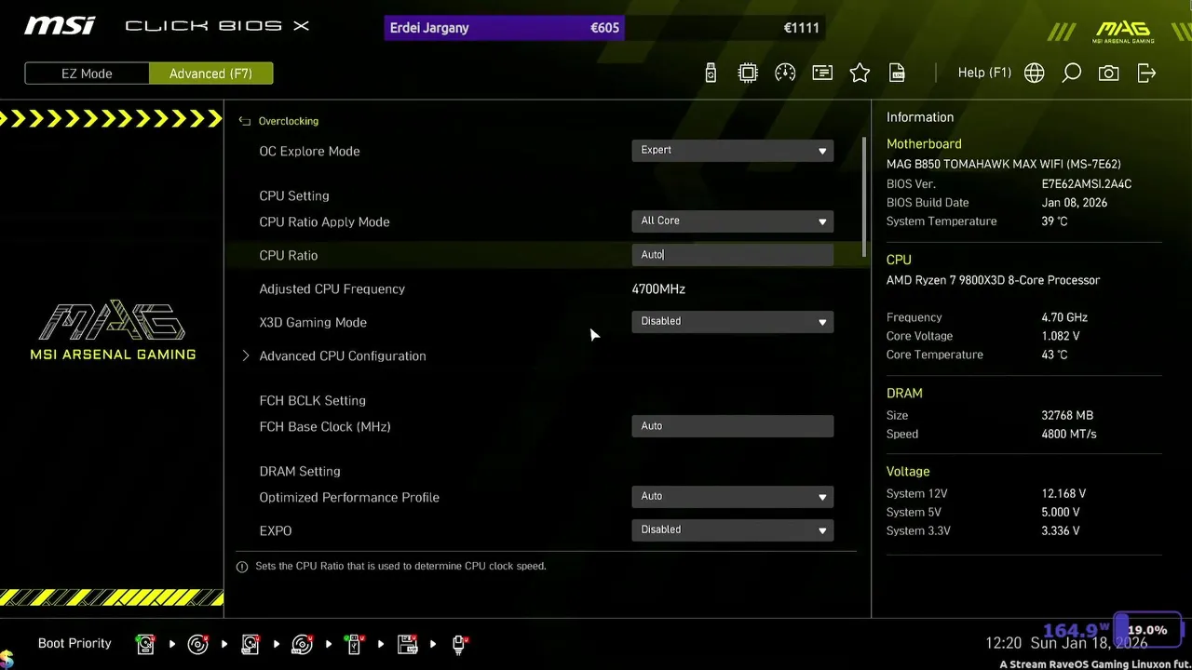Go back via the Overclocking arrow icon

245,121
